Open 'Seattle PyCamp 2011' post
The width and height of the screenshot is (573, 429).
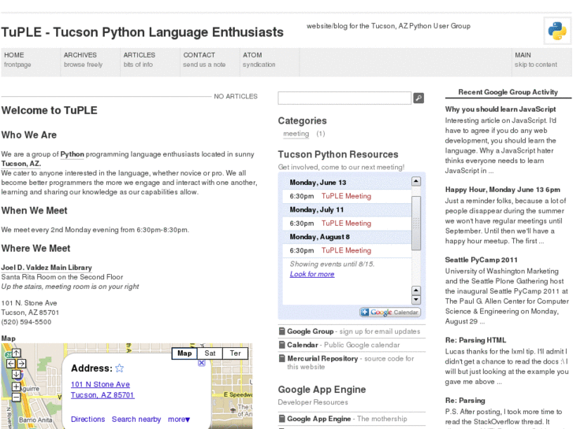click(482, 260)
